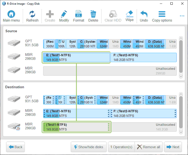View the 1 Operation(s) list
188x155 pixels.
(121, 147)
